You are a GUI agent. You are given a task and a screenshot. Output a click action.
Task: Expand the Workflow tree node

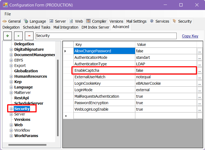[11, 130]
